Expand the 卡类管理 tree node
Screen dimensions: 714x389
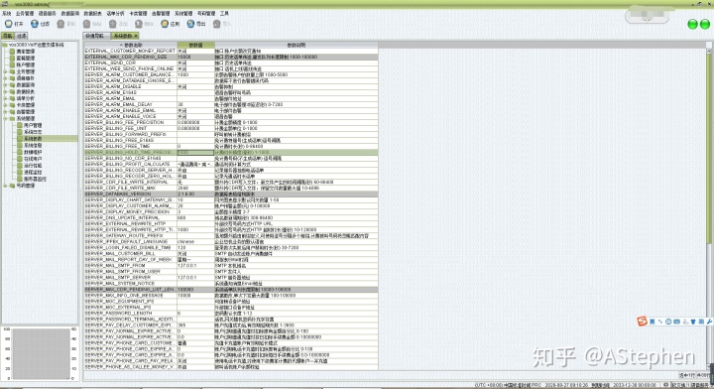[5, 105]
